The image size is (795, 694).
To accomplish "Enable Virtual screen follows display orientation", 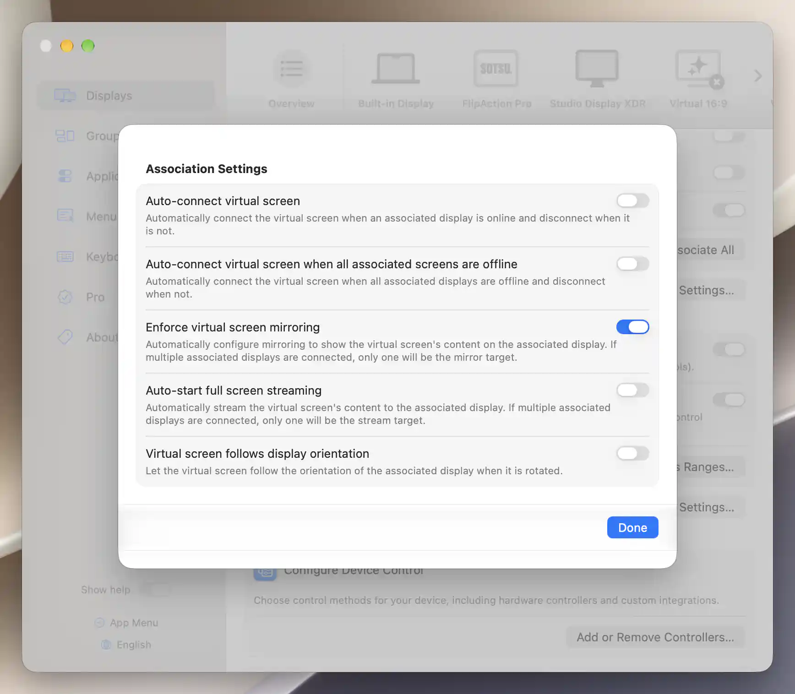I will click(x=632, y=453).
